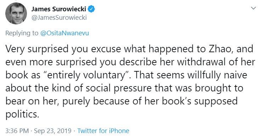The width and height of the screenshot is (260, 138).
Task: Open James Surowiecki's profile avatar photo
Action: 16,13
